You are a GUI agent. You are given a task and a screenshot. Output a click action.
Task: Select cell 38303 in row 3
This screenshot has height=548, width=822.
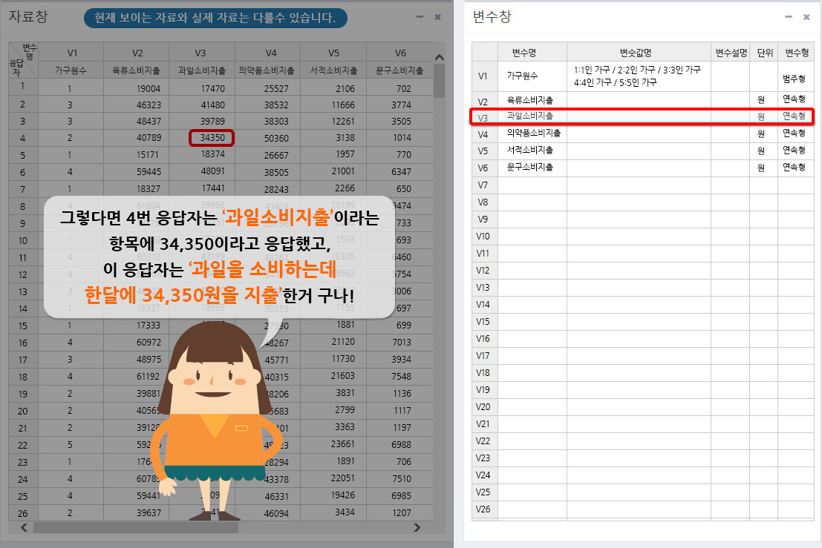(x=276, y=121)
